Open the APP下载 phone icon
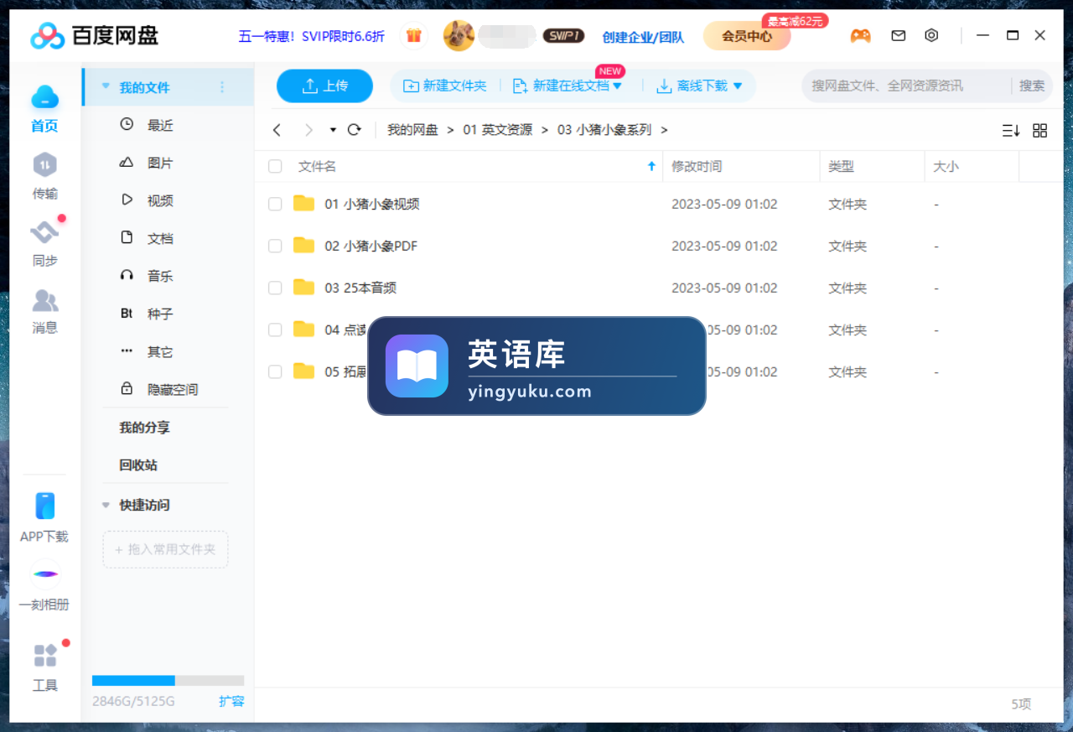 pos(45,506)
